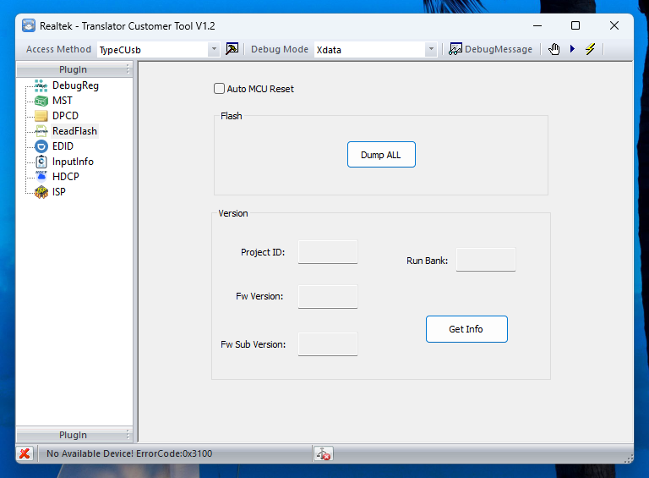649x478 pixels.
Task: Enable the Auto MCU Reset checkbox
Action: (219, 89)
